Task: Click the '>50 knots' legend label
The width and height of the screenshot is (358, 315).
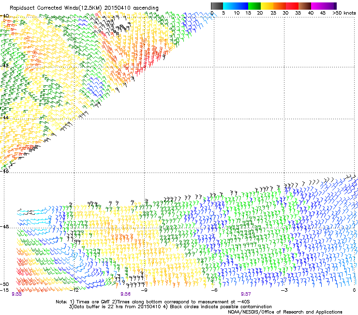Action: (344, 13)
